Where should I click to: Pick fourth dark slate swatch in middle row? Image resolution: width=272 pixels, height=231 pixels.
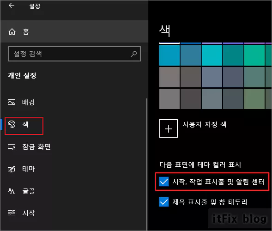pos(233,77)
